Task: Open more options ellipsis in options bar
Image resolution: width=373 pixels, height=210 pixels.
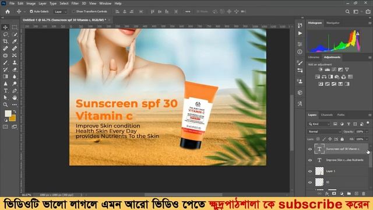Action: [x=188, y=12]
